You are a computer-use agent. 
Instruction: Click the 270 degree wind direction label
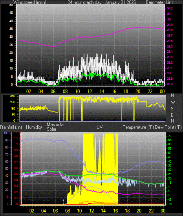click(13, 103)
